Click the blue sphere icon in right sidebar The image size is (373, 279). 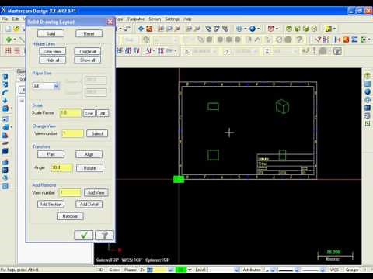coord(368,91)
